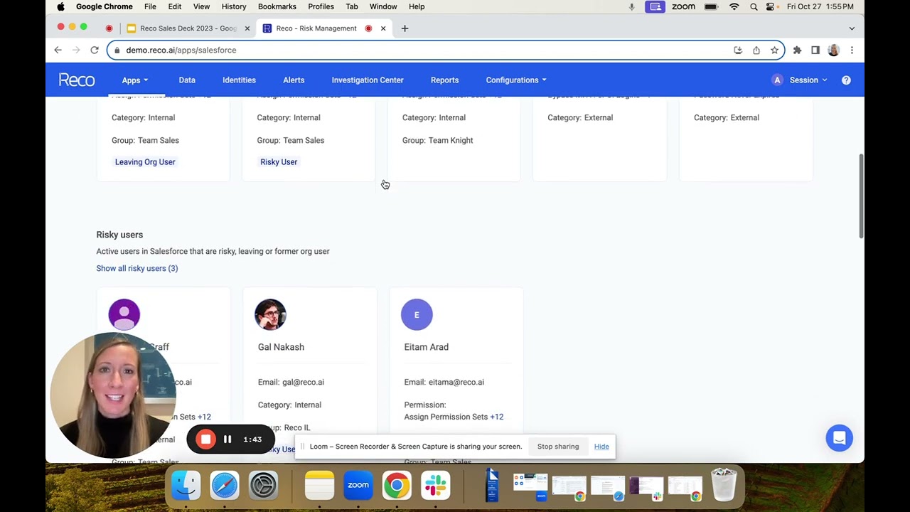The height and width of the screenshot is (512, 910).
Task: Open the intercom chat widget
Action: 839,438
